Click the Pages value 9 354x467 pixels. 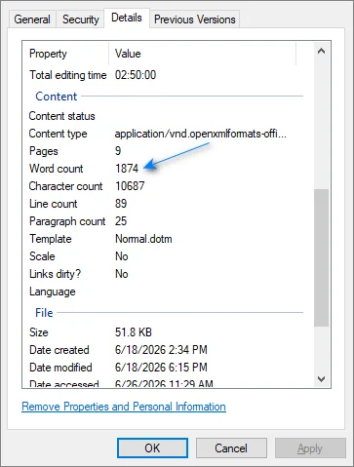point(118,151)
